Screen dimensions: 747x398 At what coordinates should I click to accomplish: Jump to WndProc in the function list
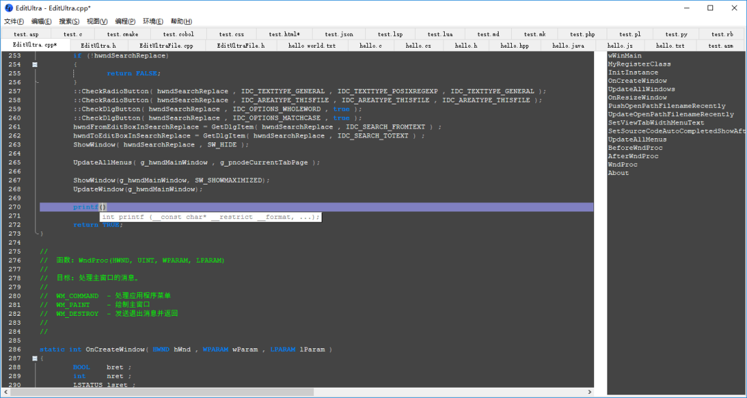tap(622, 164)
